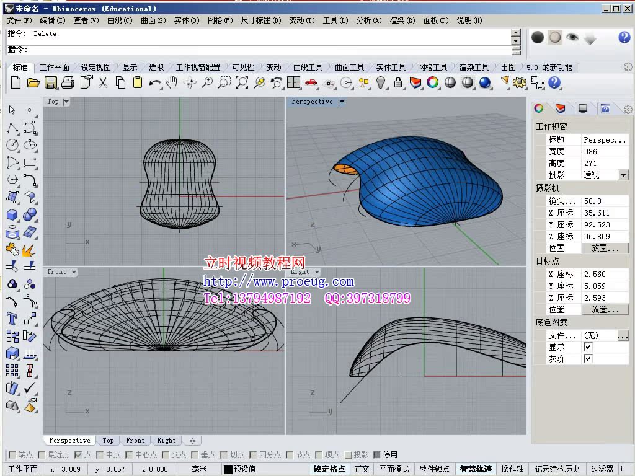Toggle 智慧轨迹 in the status bar

(476, 469)
